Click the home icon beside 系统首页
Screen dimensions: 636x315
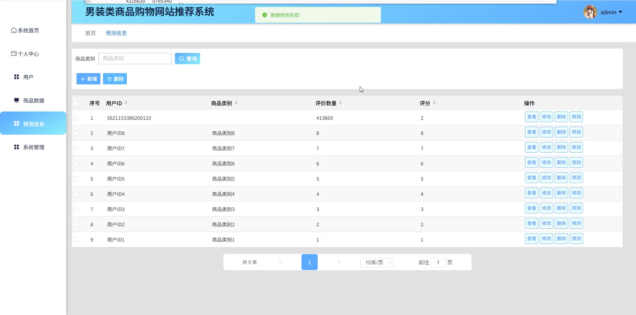click(14, 30)
